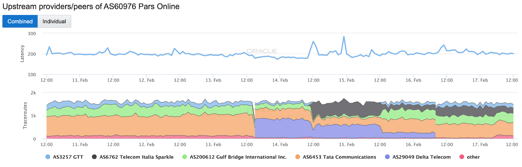Switch to the Combined view tab
This screenshot has width=522, height=167.
[20, 21]
